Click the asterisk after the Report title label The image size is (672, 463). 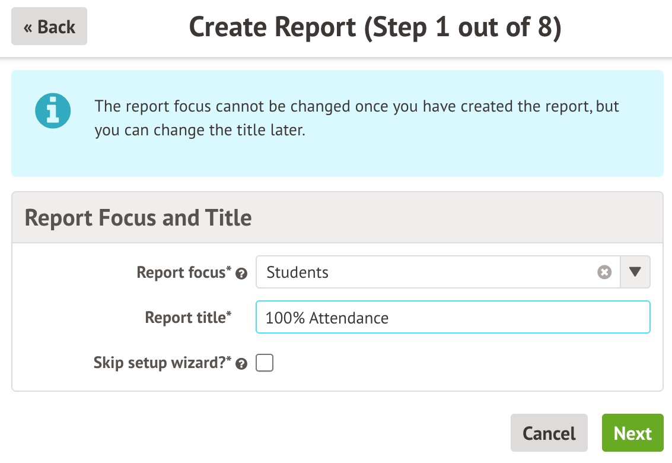[x=229, y=314]
